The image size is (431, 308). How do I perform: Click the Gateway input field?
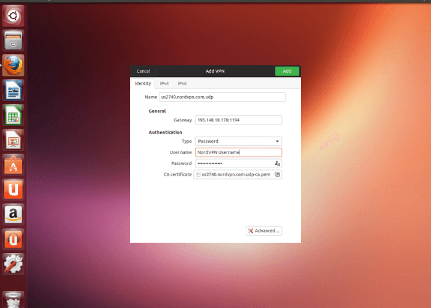click(239, 120)
